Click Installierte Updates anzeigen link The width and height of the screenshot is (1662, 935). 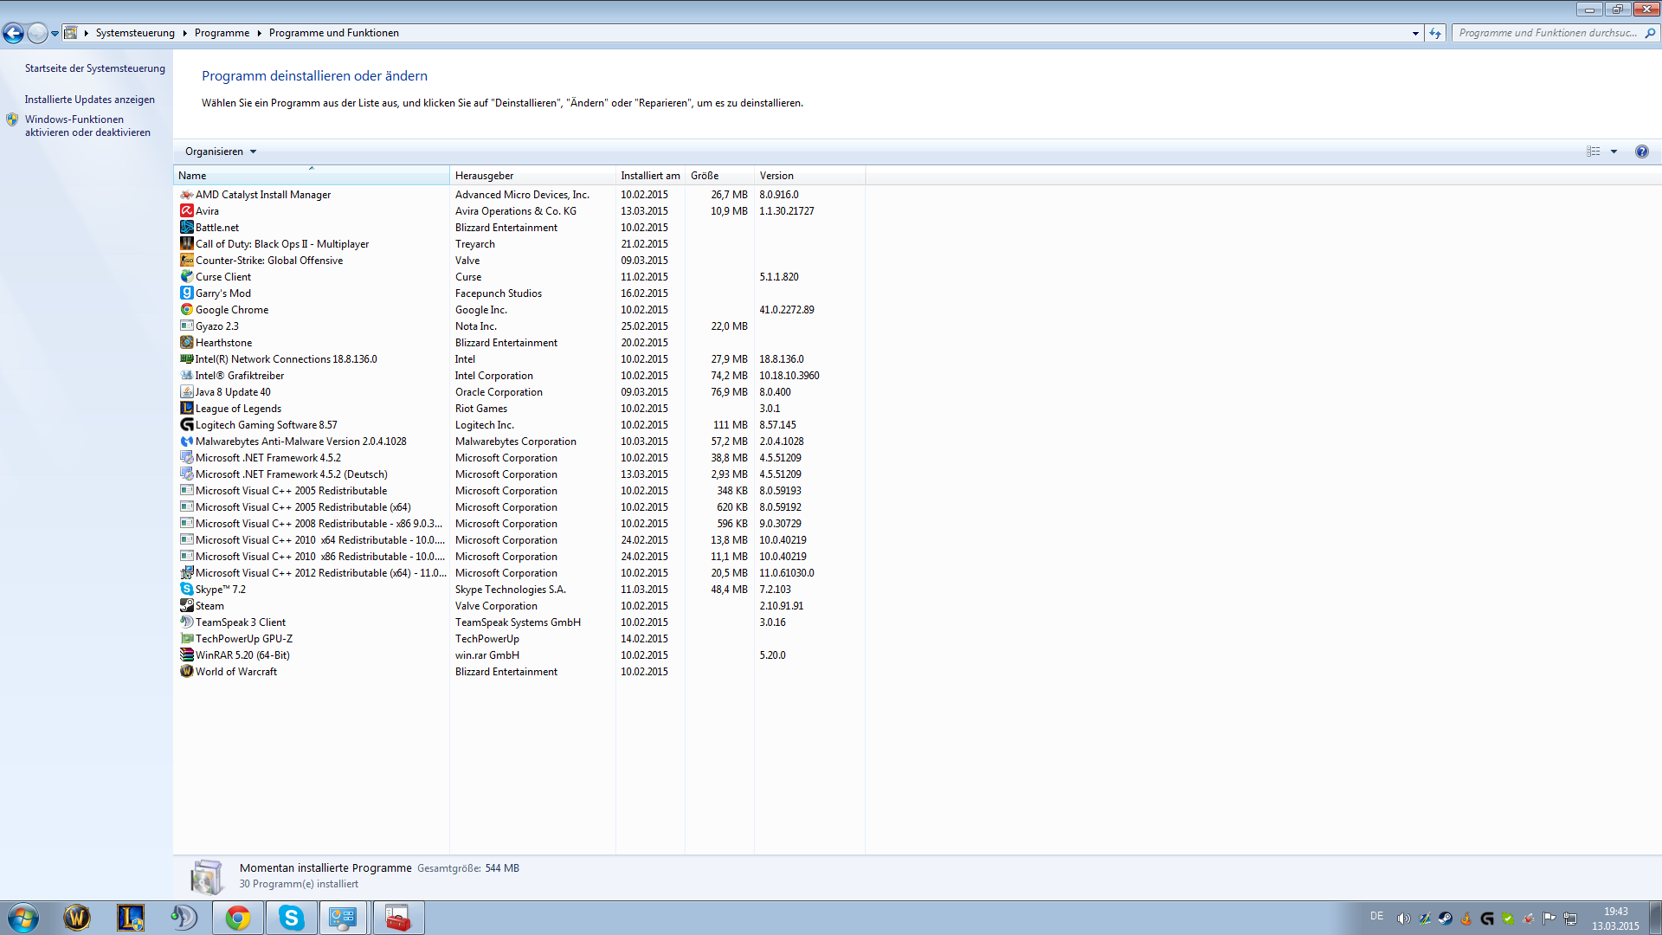[89, 100]
